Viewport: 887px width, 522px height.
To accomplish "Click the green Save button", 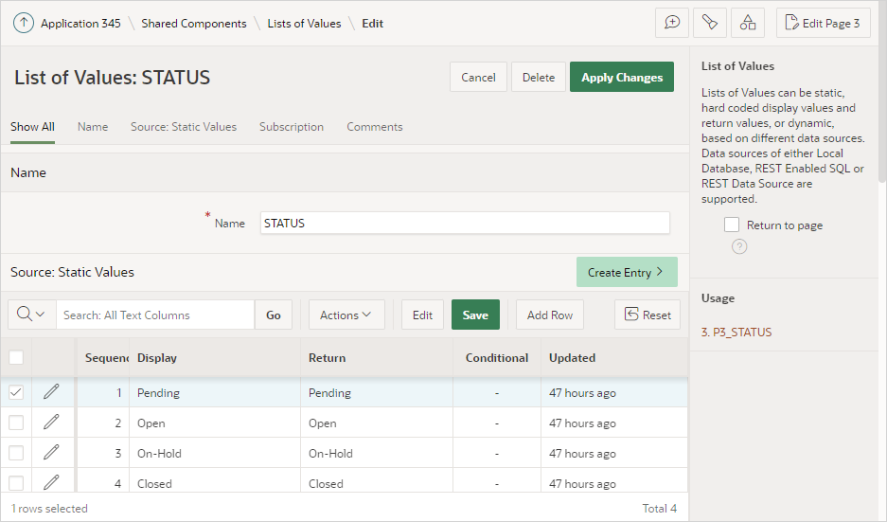I will pyautogui.click(x=475, y=315).
